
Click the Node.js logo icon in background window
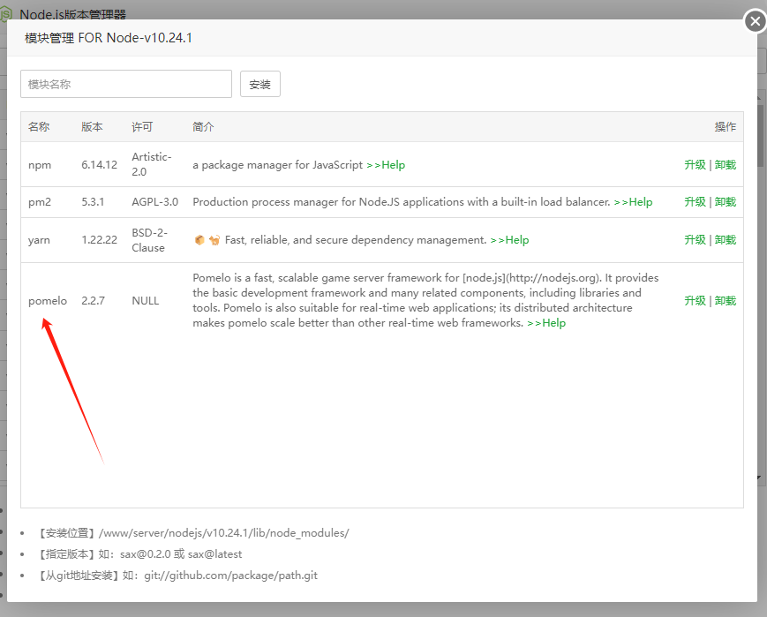5,14
